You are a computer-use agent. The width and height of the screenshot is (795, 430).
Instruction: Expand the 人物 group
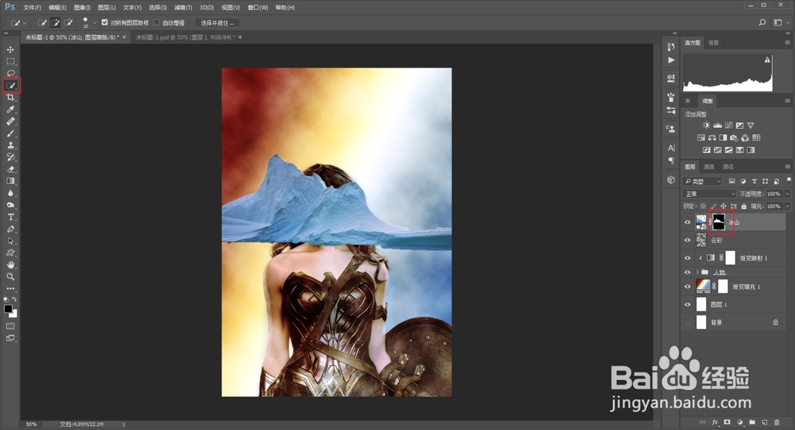[x=697, y=273]
